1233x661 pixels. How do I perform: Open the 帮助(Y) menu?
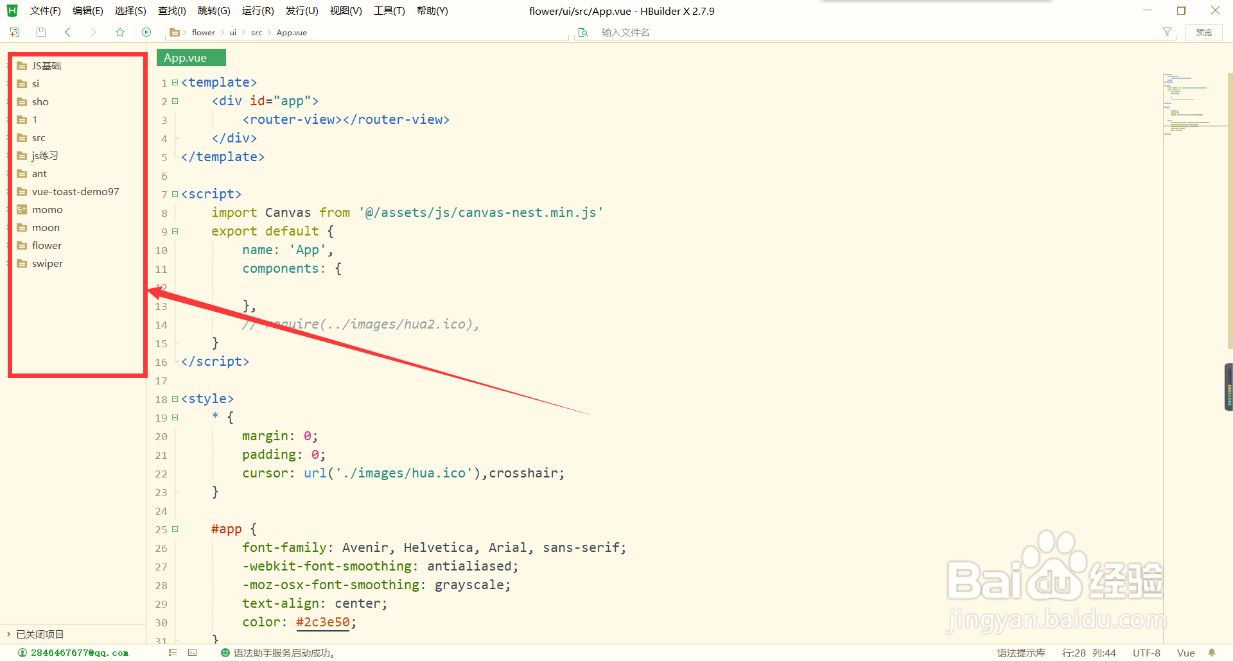pyautogui.click(x=432, y=11)
